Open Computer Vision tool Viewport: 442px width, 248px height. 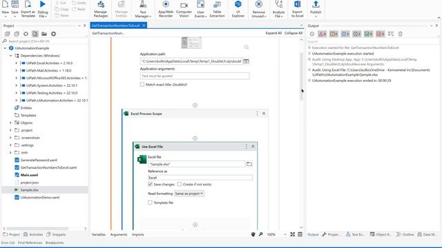(x=184, y=5)
